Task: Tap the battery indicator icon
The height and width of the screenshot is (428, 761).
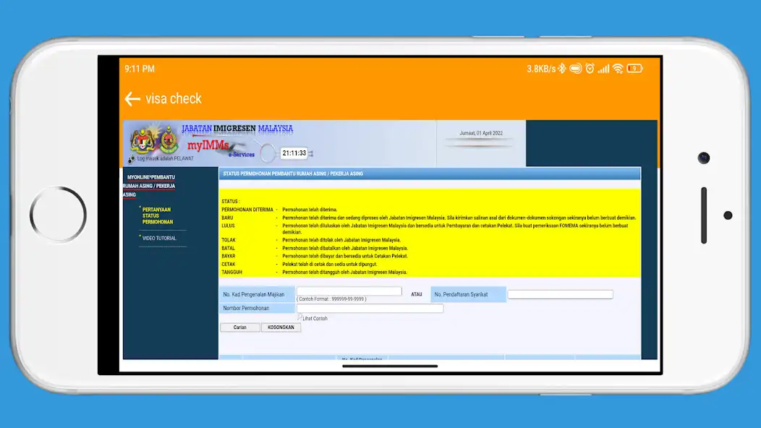Action: point(635,69)
